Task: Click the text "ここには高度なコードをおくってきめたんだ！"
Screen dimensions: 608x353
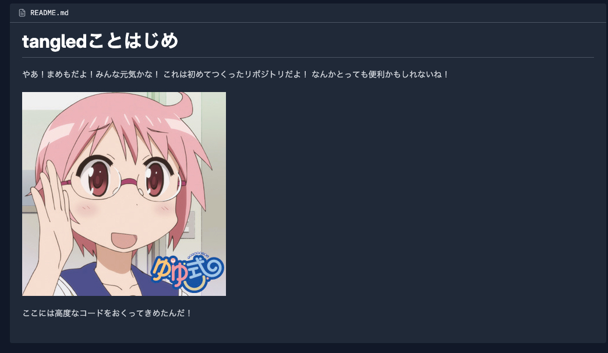Action: 107,313
